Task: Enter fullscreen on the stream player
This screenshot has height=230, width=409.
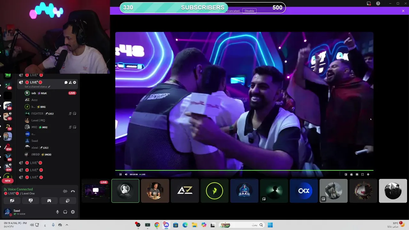Action: click(362, 174)
